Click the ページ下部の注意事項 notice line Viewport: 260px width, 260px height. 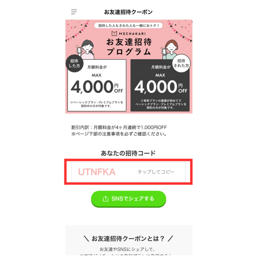pyautogui.click(x=119, y=134)
